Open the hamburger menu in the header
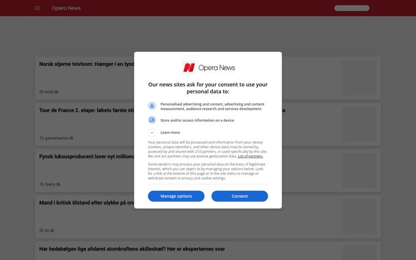 pyautogui.click(x=38, y=8)
